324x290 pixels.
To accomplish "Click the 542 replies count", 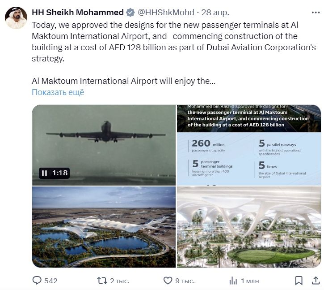I will (51, 281).
